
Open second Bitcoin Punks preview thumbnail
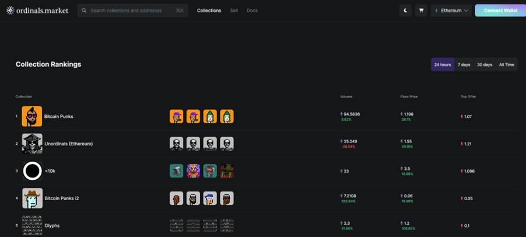pyautogui.click(x=193, y=116)
